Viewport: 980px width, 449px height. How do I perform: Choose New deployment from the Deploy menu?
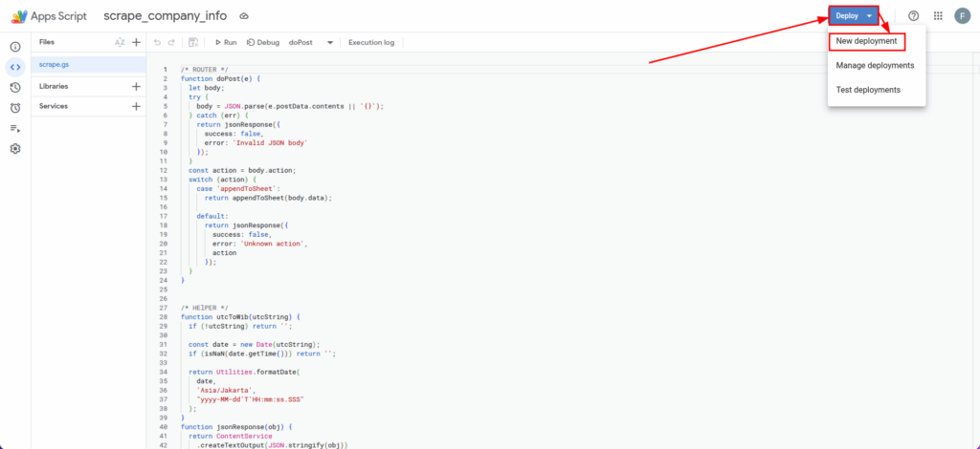(x=866, y=41)
